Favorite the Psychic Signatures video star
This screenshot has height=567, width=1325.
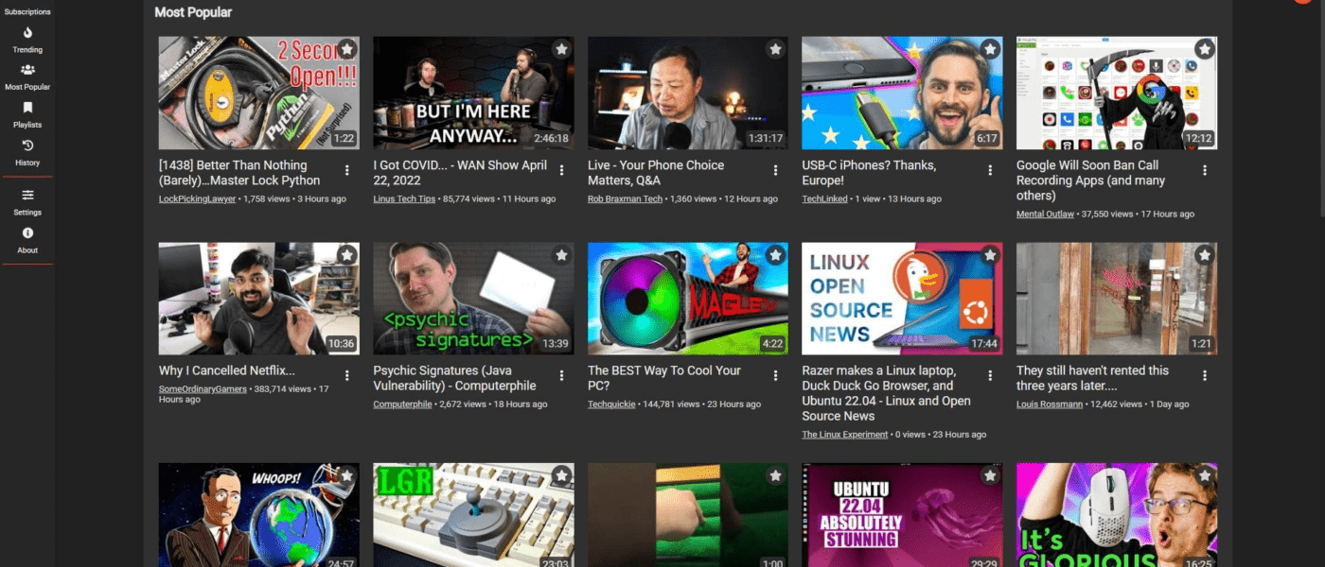pyautogui.click(x=561, y=255)
